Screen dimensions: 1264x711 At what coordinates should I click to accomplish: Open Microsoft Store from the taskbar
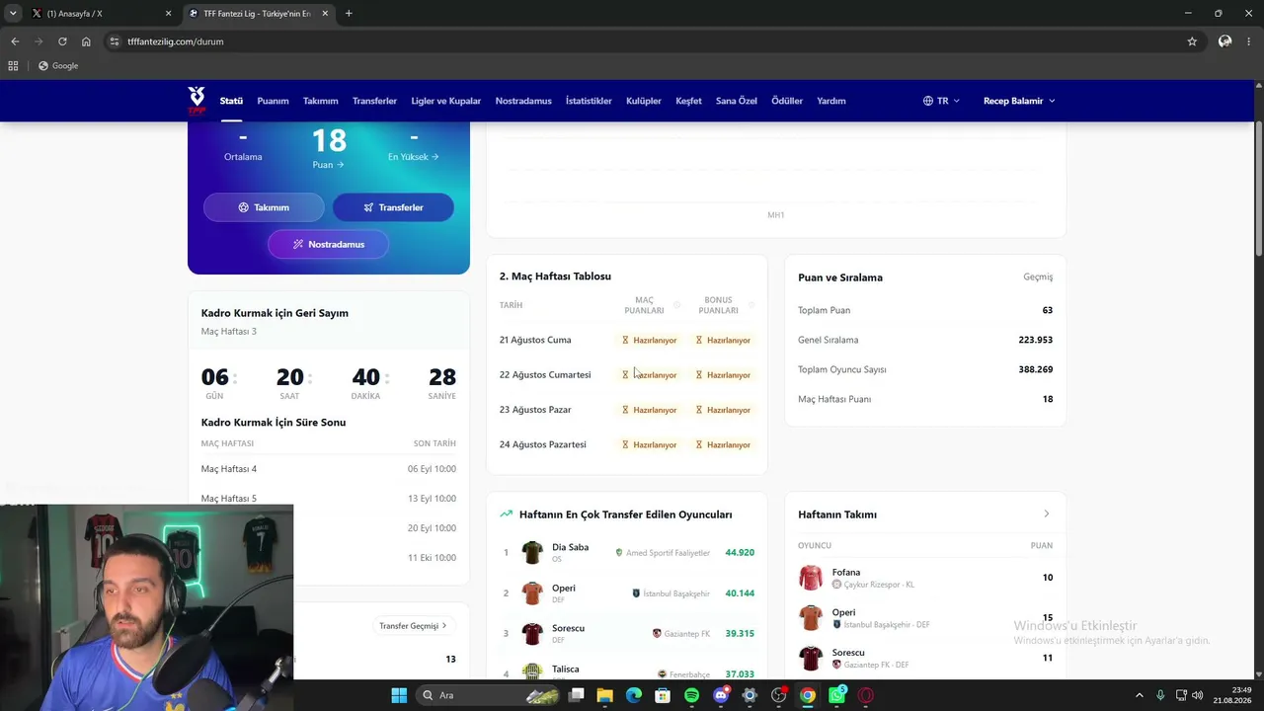pos(663,695)
